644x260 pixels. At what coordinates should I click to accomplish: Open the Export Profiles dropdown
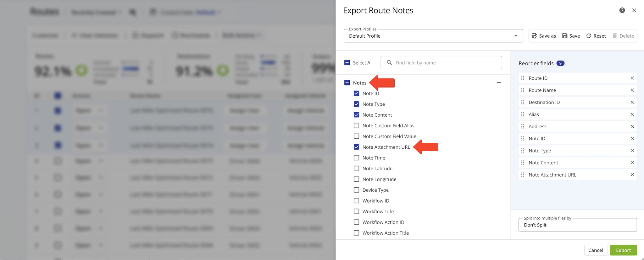click(x=433, y=36)
